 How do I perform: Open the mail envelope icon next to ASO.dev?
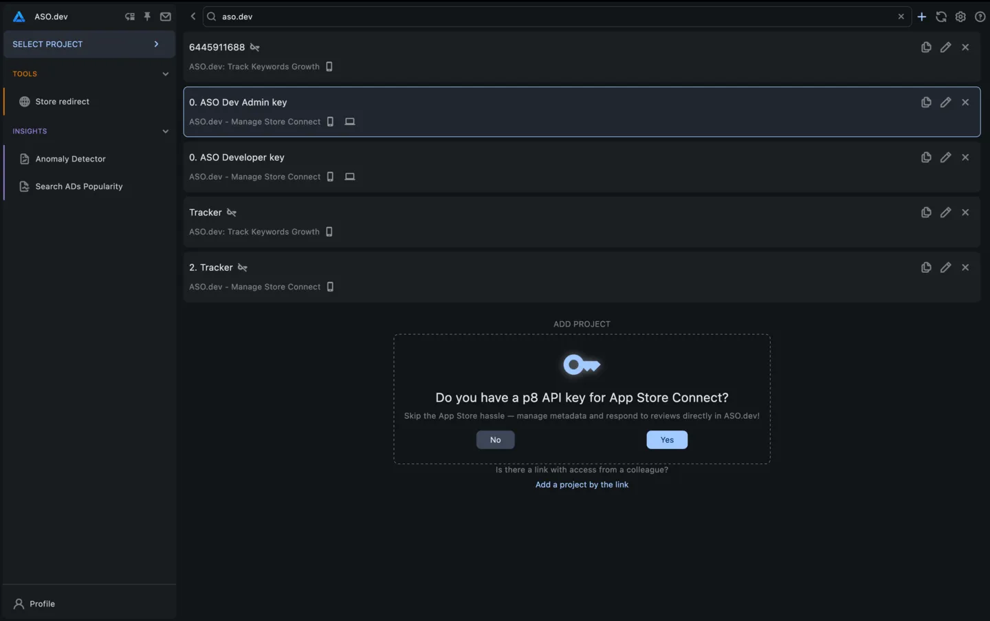tap(165, 17)
